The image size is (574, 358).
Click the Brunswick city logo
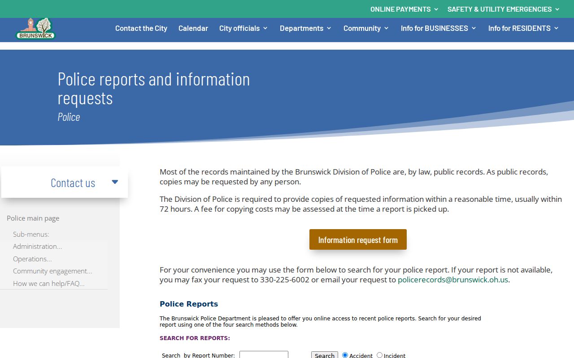pos(36,29)
